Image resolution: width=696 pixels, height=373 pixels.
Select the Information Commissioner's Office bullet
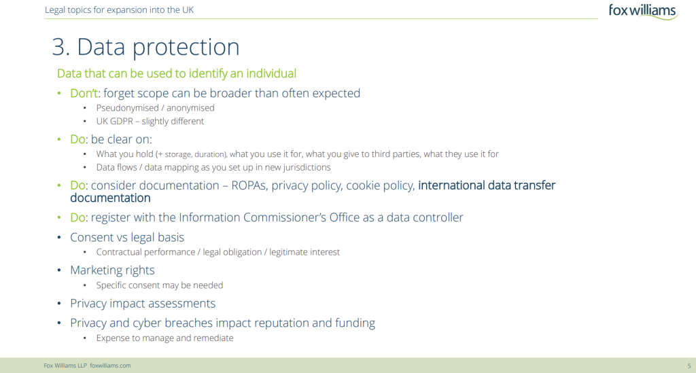(266, 217)
